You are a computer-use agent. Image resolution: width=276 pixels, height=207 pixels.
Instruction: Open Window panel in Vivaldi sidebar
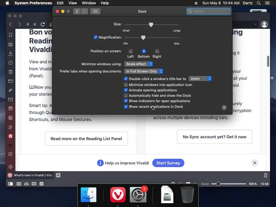click(11, 81)
